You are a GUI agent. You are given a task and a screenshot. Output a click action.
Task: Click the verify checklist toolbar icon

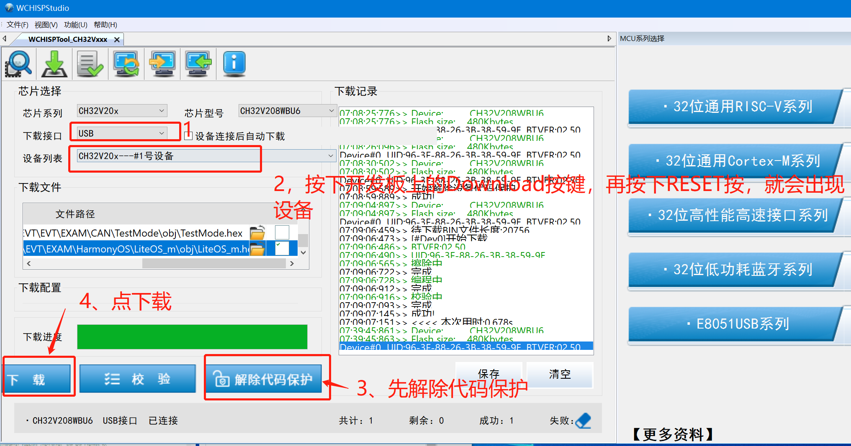click(90, 64)
